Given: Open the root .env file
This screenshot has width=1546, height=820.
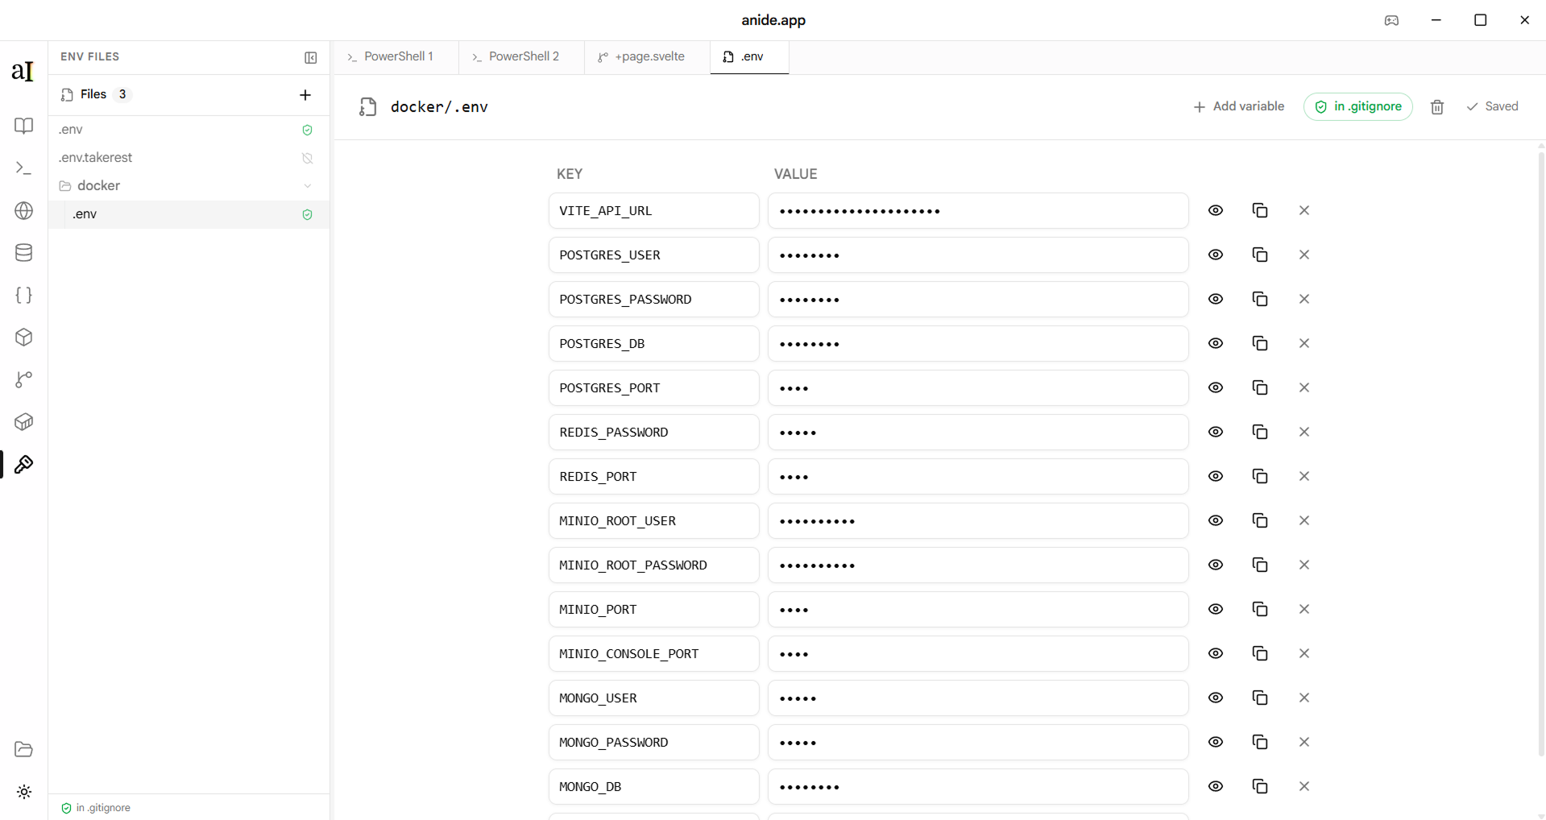Looking at the screenshot, I should click(189, 130).
